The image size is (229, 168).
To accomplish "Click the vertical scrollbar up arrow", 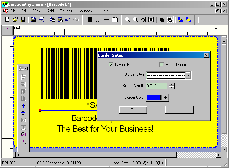I will [x=224, y=41].
